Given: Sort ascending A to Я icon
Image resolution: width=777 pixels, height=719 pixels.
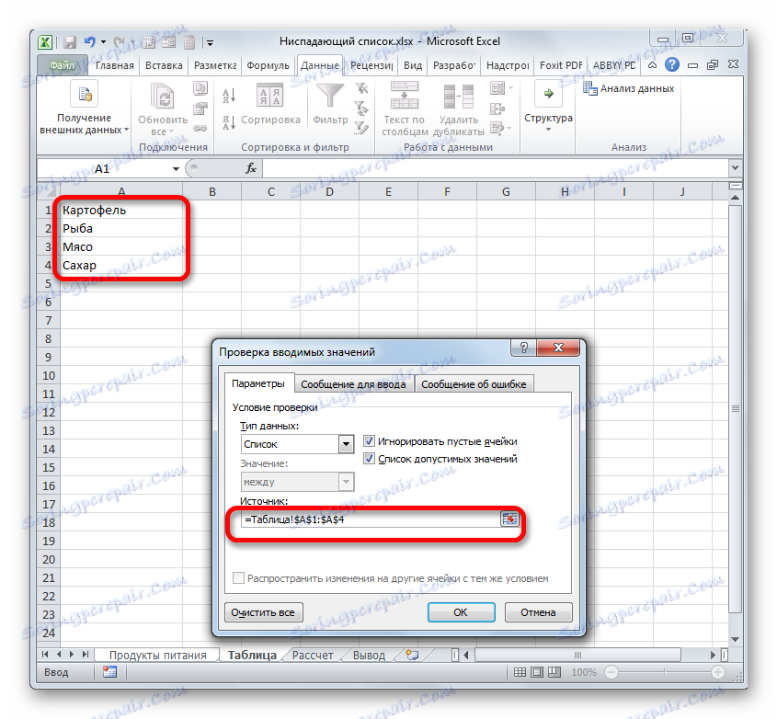Looking at the screenshot, I should tap(228, 96).
